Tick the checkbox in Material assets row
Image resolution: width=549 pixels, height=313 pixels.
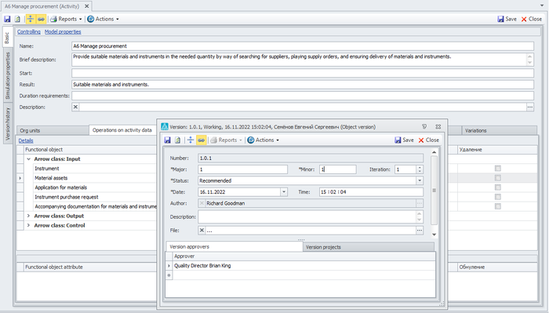[x=498, y=178]
